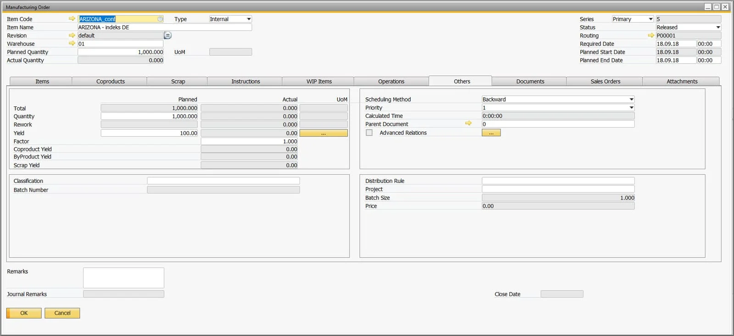The image size is (734, 336).
Task: Follow the Warehouse link arrow
Action: pyautogui.click(x=72, y=44)
